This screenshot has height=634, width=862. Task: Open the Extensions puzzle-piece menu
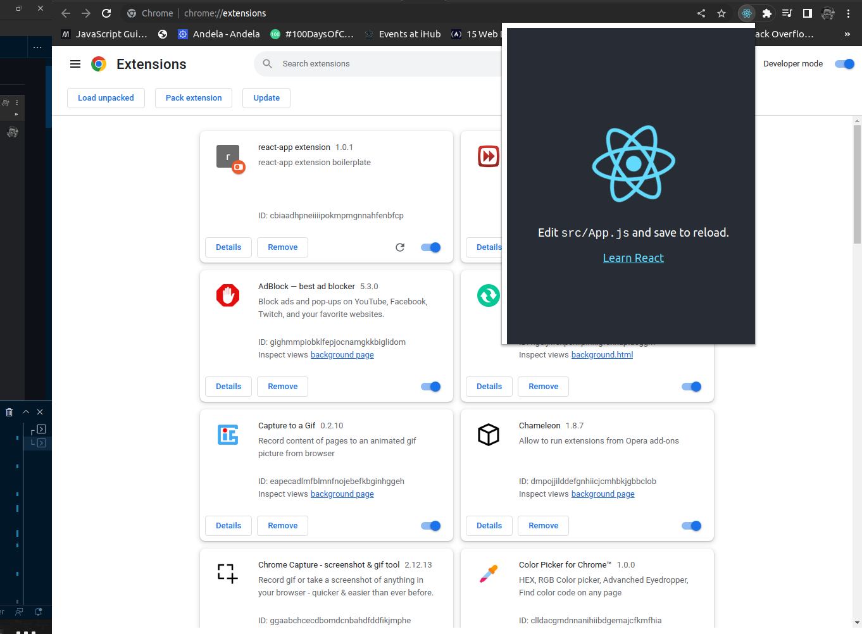(x=767, y=13)
